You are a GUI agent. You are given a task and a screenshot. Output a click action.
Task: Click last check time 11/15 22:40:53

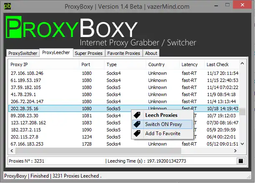[222, 80]
